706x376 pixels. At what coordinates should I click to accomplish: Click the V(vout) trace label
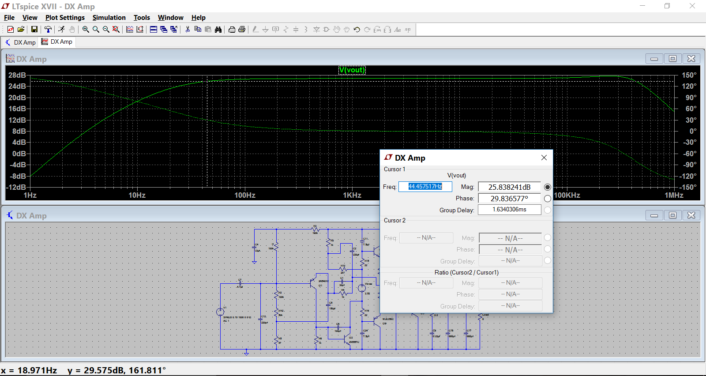(x=352, y=70)
